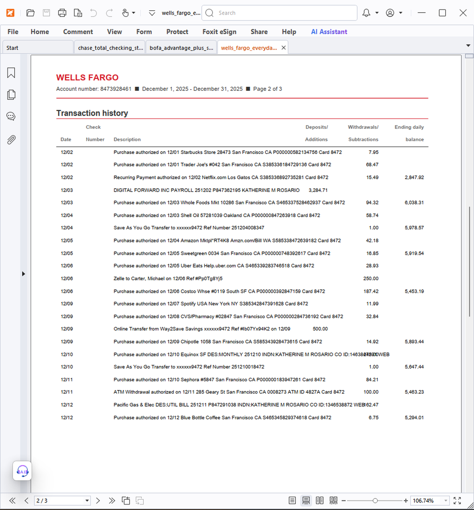Click the floating AI assistant headset icon
The width and height of the screenshot is (474, 510).
point(22,471)
